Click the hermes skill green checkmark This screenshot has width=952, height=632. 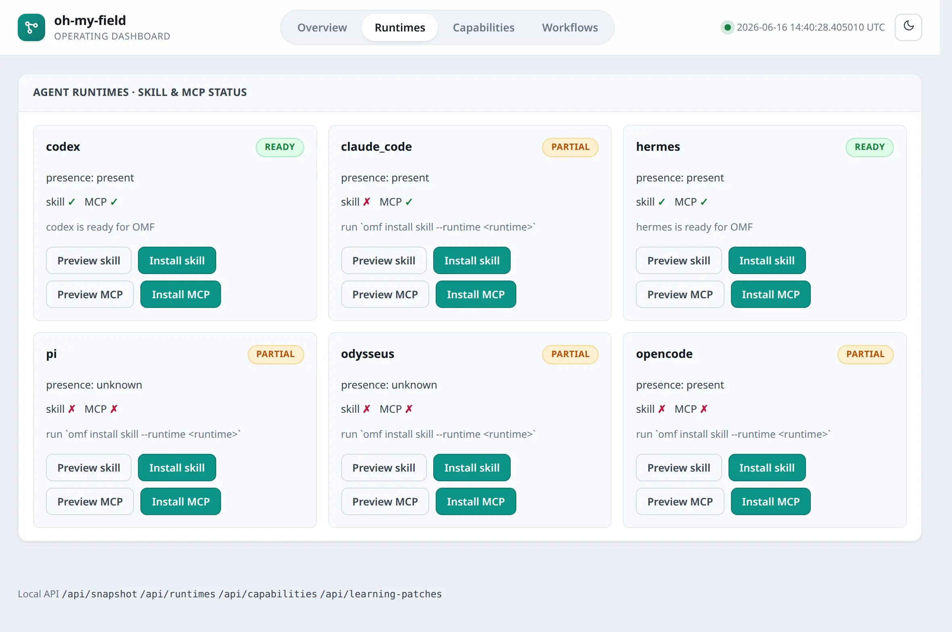(662, 202)
